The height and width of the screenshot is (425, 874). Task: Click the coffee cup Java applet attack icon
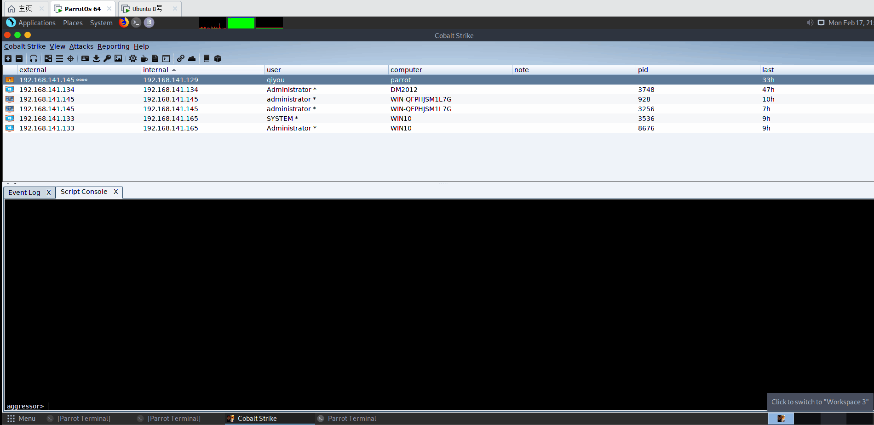144,58
